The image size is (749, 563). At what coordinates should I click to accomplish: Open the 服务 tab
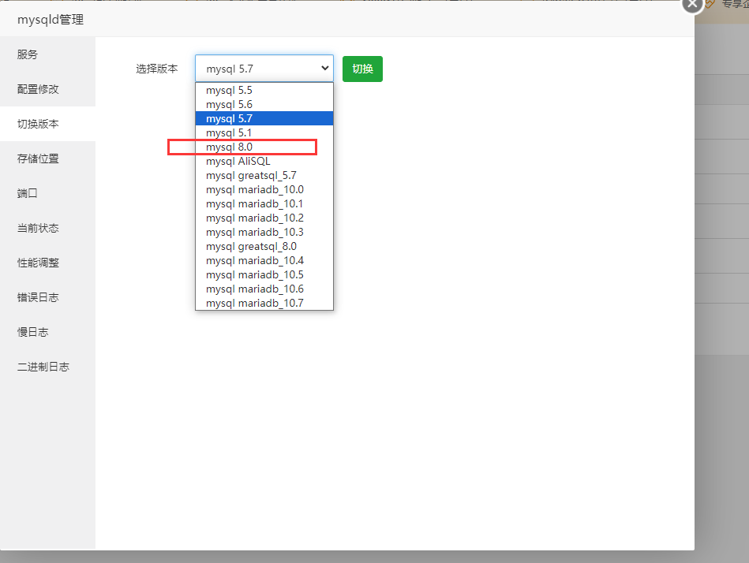click(48, 54)
